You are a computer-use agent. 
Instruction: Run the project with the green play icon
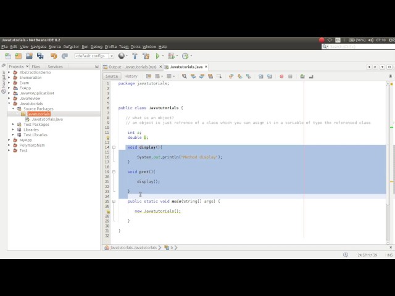coord(158,56)
